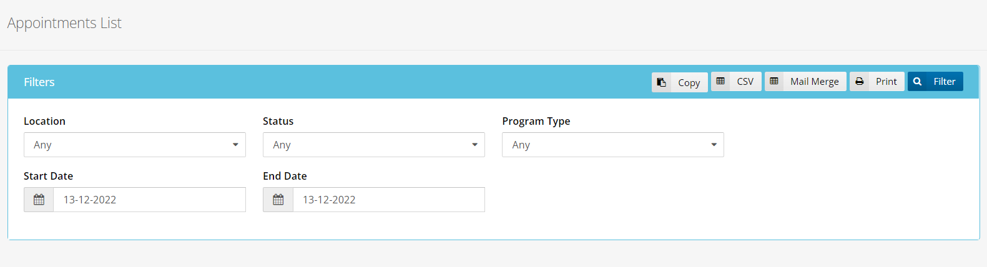
Task: Export appointments using the CSV label
Action: [745, 82]
